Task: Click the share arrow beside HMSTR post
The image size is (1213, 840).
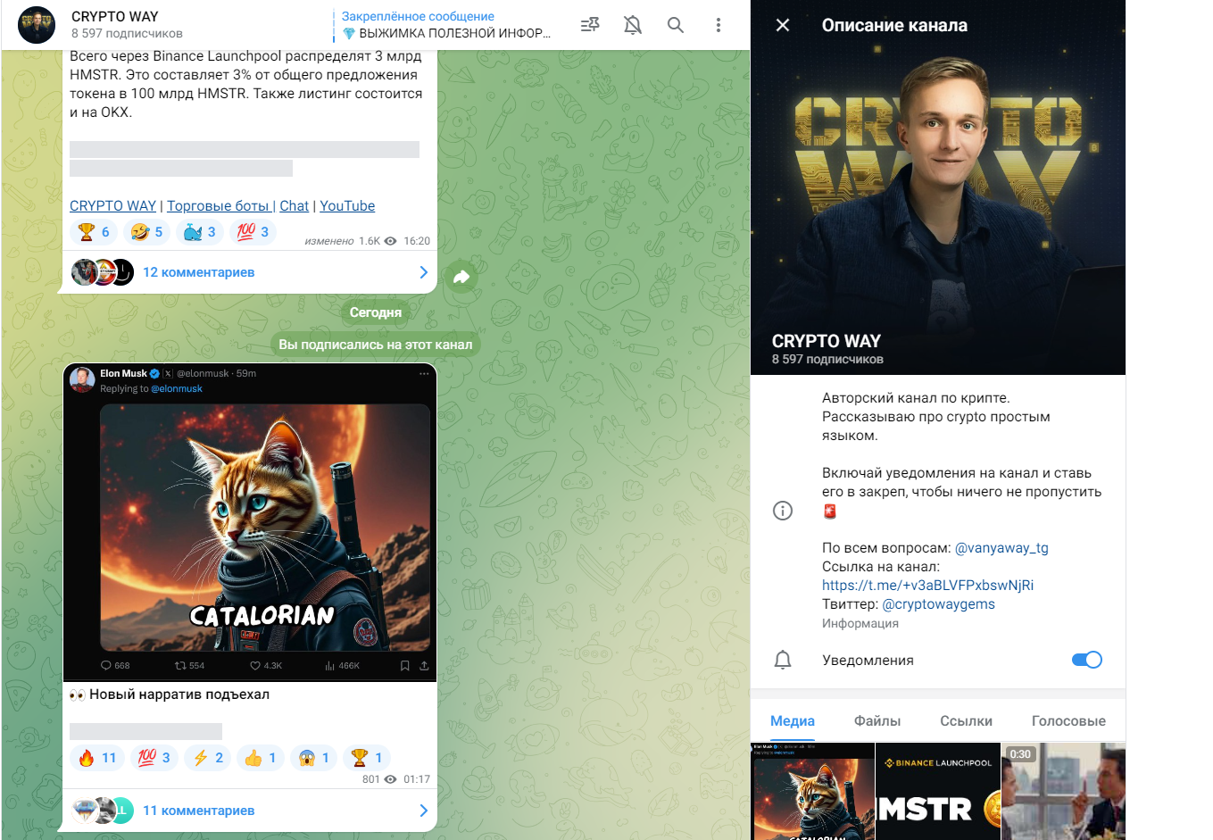Action: 461,277
